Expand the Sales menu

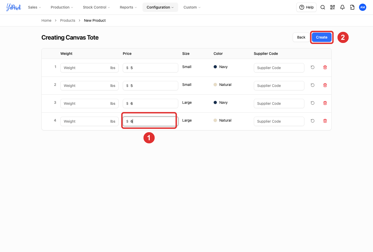coord(34,7)
